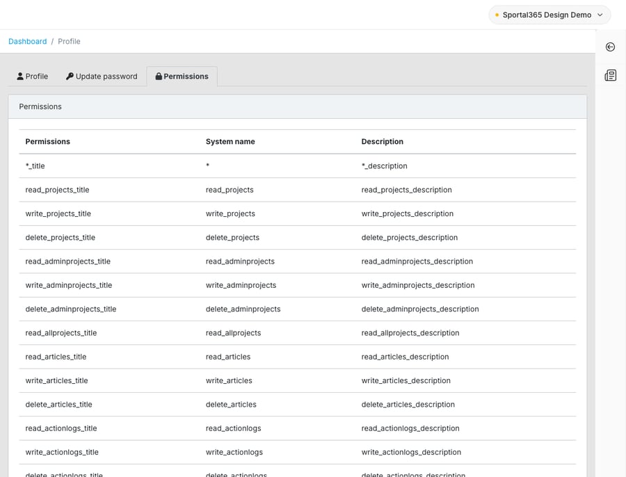Switch to the Update password tab
Viewport: 626px width, 477px height.
click(102, 76)
